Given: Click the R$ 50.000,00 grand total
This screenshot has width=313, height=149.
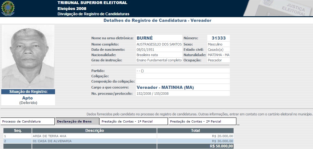Looking at the screenshot, I should pos(221,146).
